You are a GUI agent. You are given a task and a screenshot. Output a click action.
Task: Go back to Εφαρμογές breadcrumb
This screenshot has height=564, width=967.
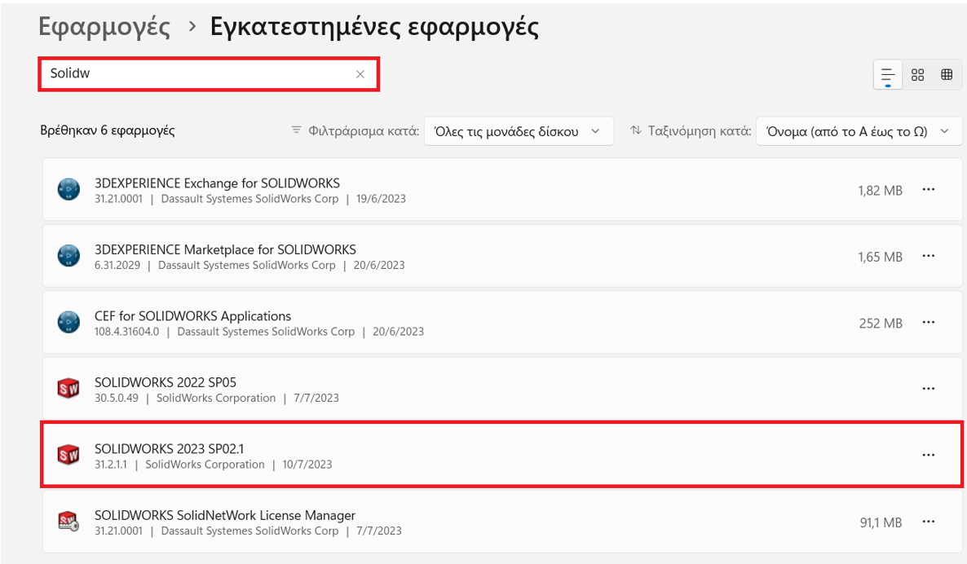[x=104, y=27]
